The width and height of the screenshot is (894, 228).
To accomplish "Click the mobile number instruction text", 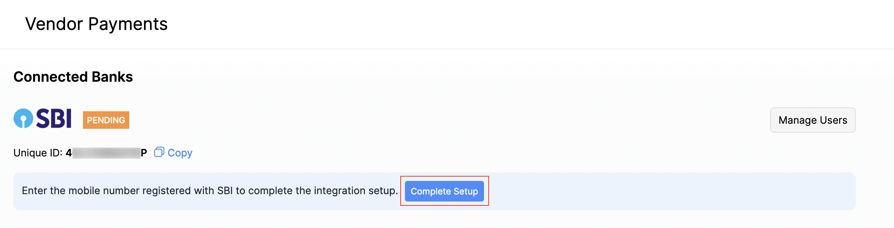I will click(x=209, y=191).
